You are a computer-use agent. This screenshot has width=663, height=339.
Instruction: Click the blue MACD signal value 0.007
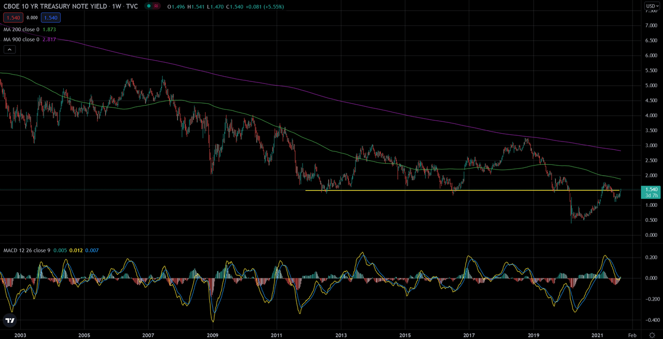tap(92, 250)
